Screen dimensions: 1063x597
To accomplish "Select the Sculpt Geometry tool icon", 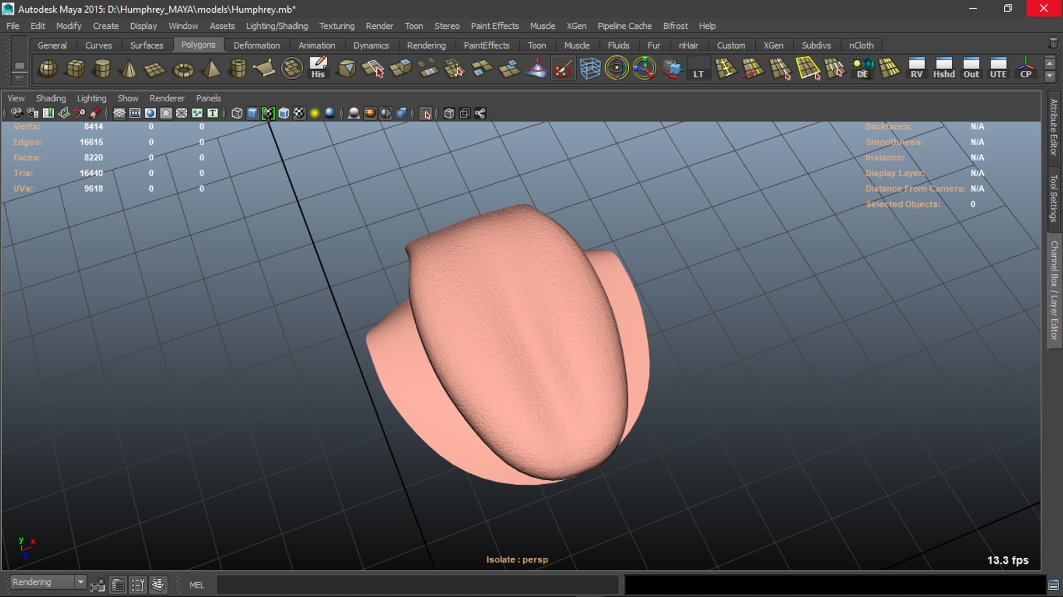I will [x=563, y=69].
